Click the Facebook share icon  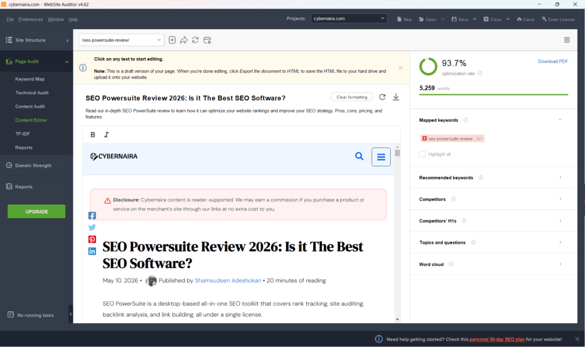coord(92,215)
